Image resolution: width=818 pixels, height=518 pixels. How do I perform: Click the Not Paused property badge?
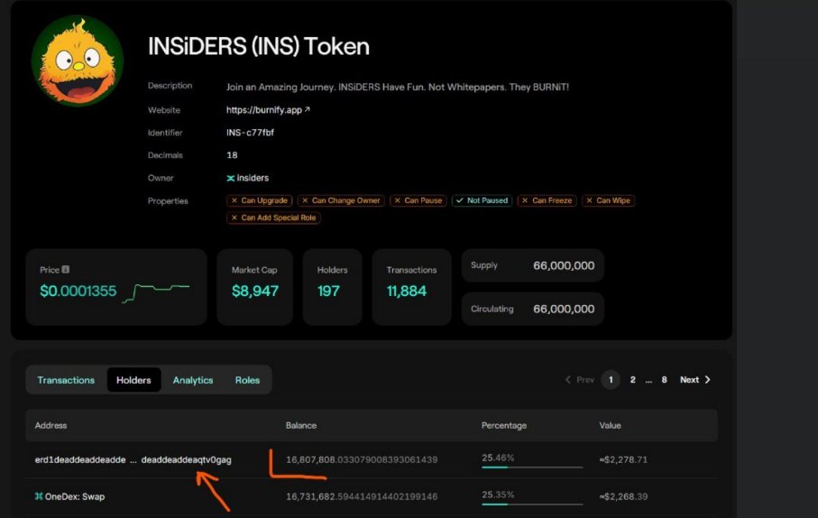pyautogui.click(x=482, y=200)
